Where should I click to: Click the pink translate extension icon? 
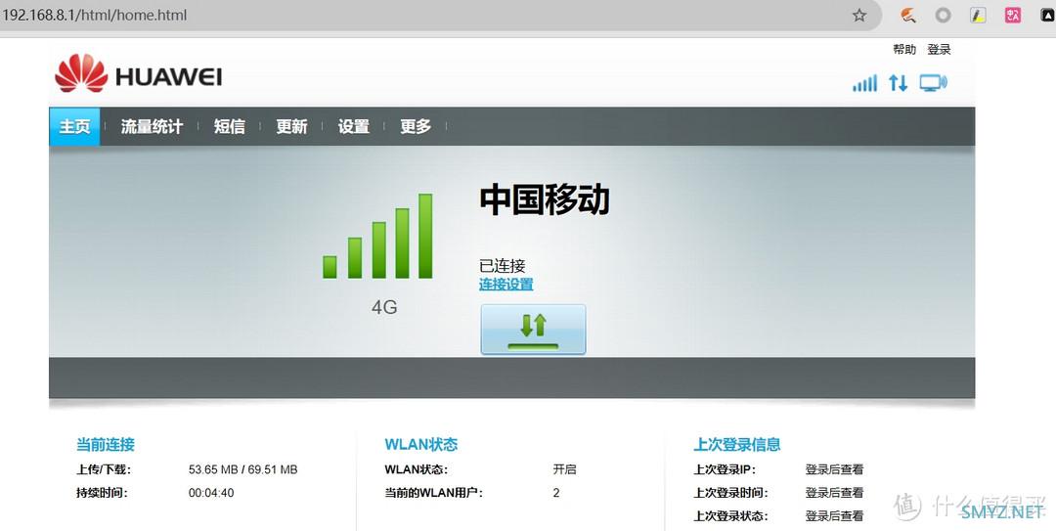(1013, 15)
